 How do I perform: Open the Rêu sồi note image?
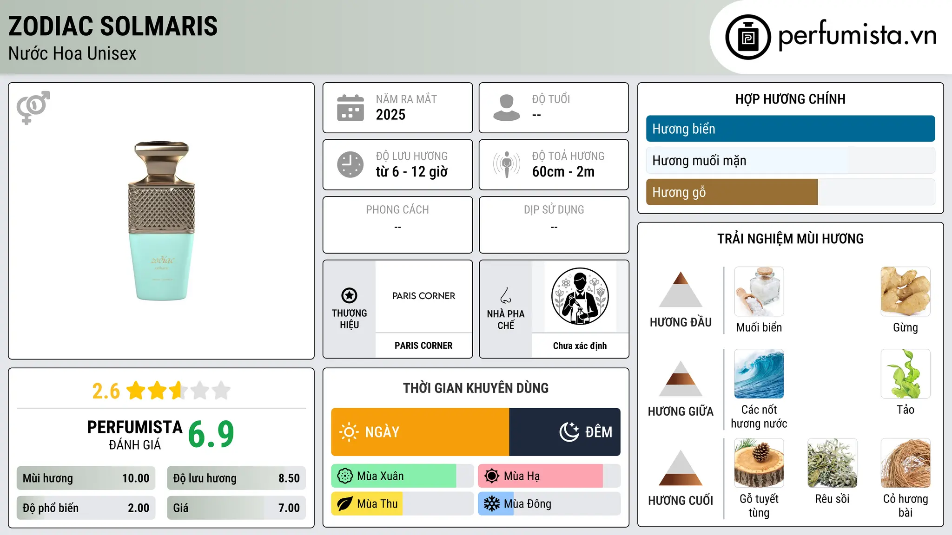click(x=832, y=463)
